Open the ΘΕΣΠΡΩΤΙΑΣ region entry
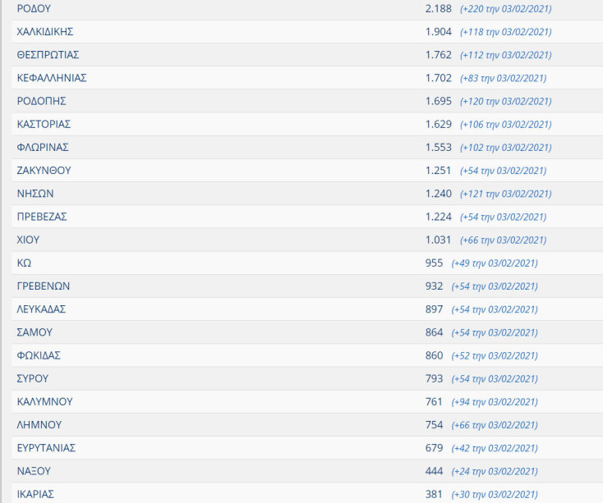Image resolution: width=603 pixels, height=503 pixels. point(48,55)
